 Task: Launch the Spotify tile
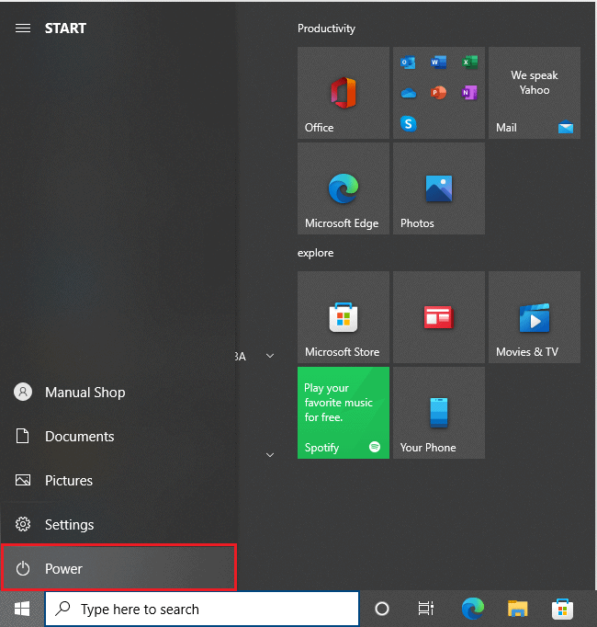343,413
